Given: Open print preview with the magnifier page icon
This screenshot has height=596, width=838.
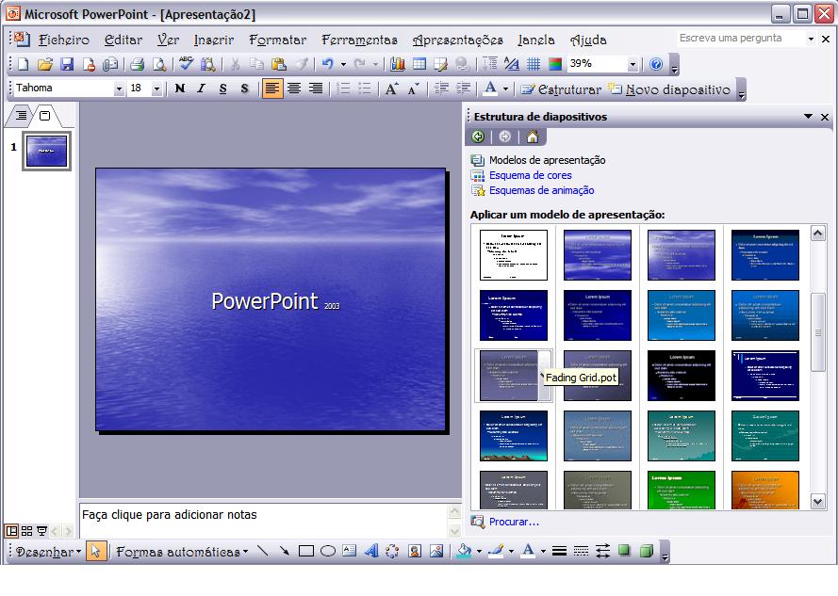Looking at the screenshot, I should (x=159, y=65).
